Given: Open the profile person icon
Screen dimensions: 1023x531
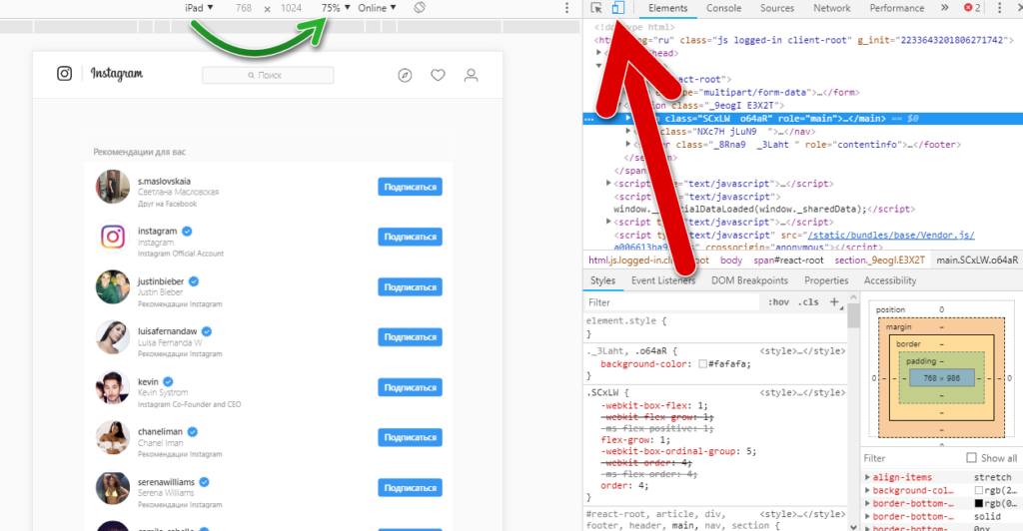Looking at the screenshot, I should pyautogui.click(x=472, y=76).
